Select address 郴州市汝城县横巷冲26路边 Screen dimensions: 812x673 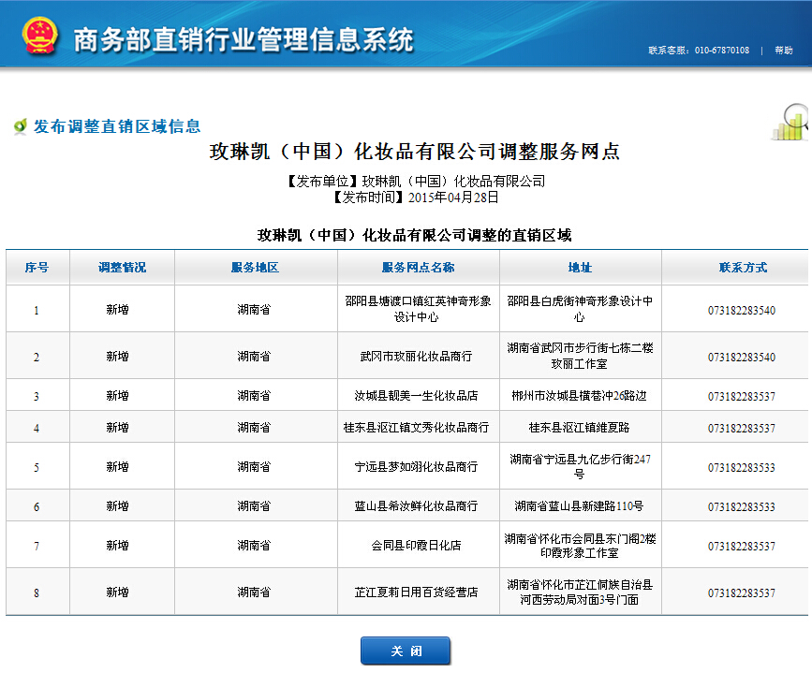[x=580, y=396]
